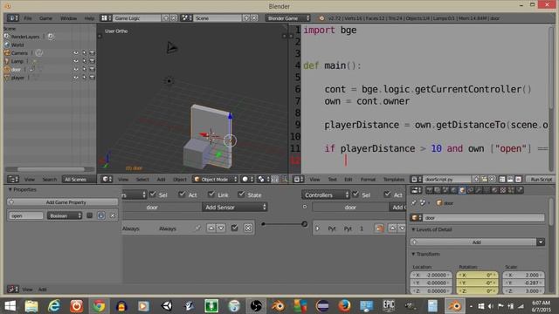The width and height of the screenshot is (559, 314).
Task: Toggle visibility eye for Camera
Action: click(76, 52)
